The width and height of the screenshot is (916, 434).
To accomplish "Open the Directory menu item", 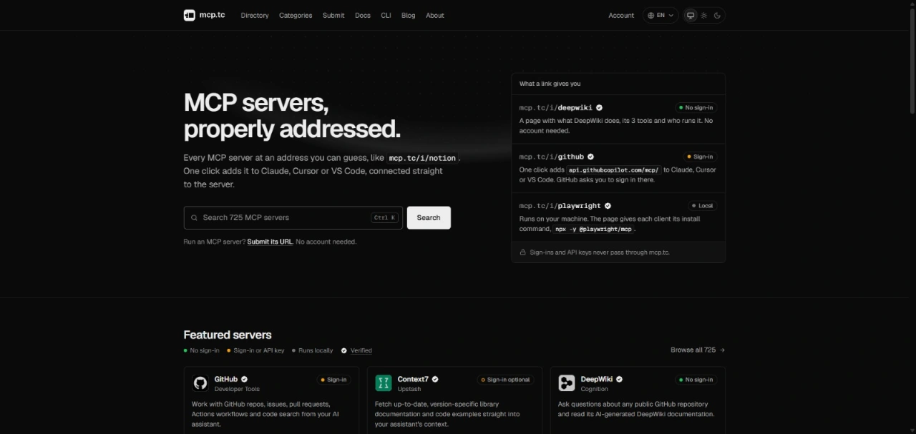I will (x=255, y=15).
